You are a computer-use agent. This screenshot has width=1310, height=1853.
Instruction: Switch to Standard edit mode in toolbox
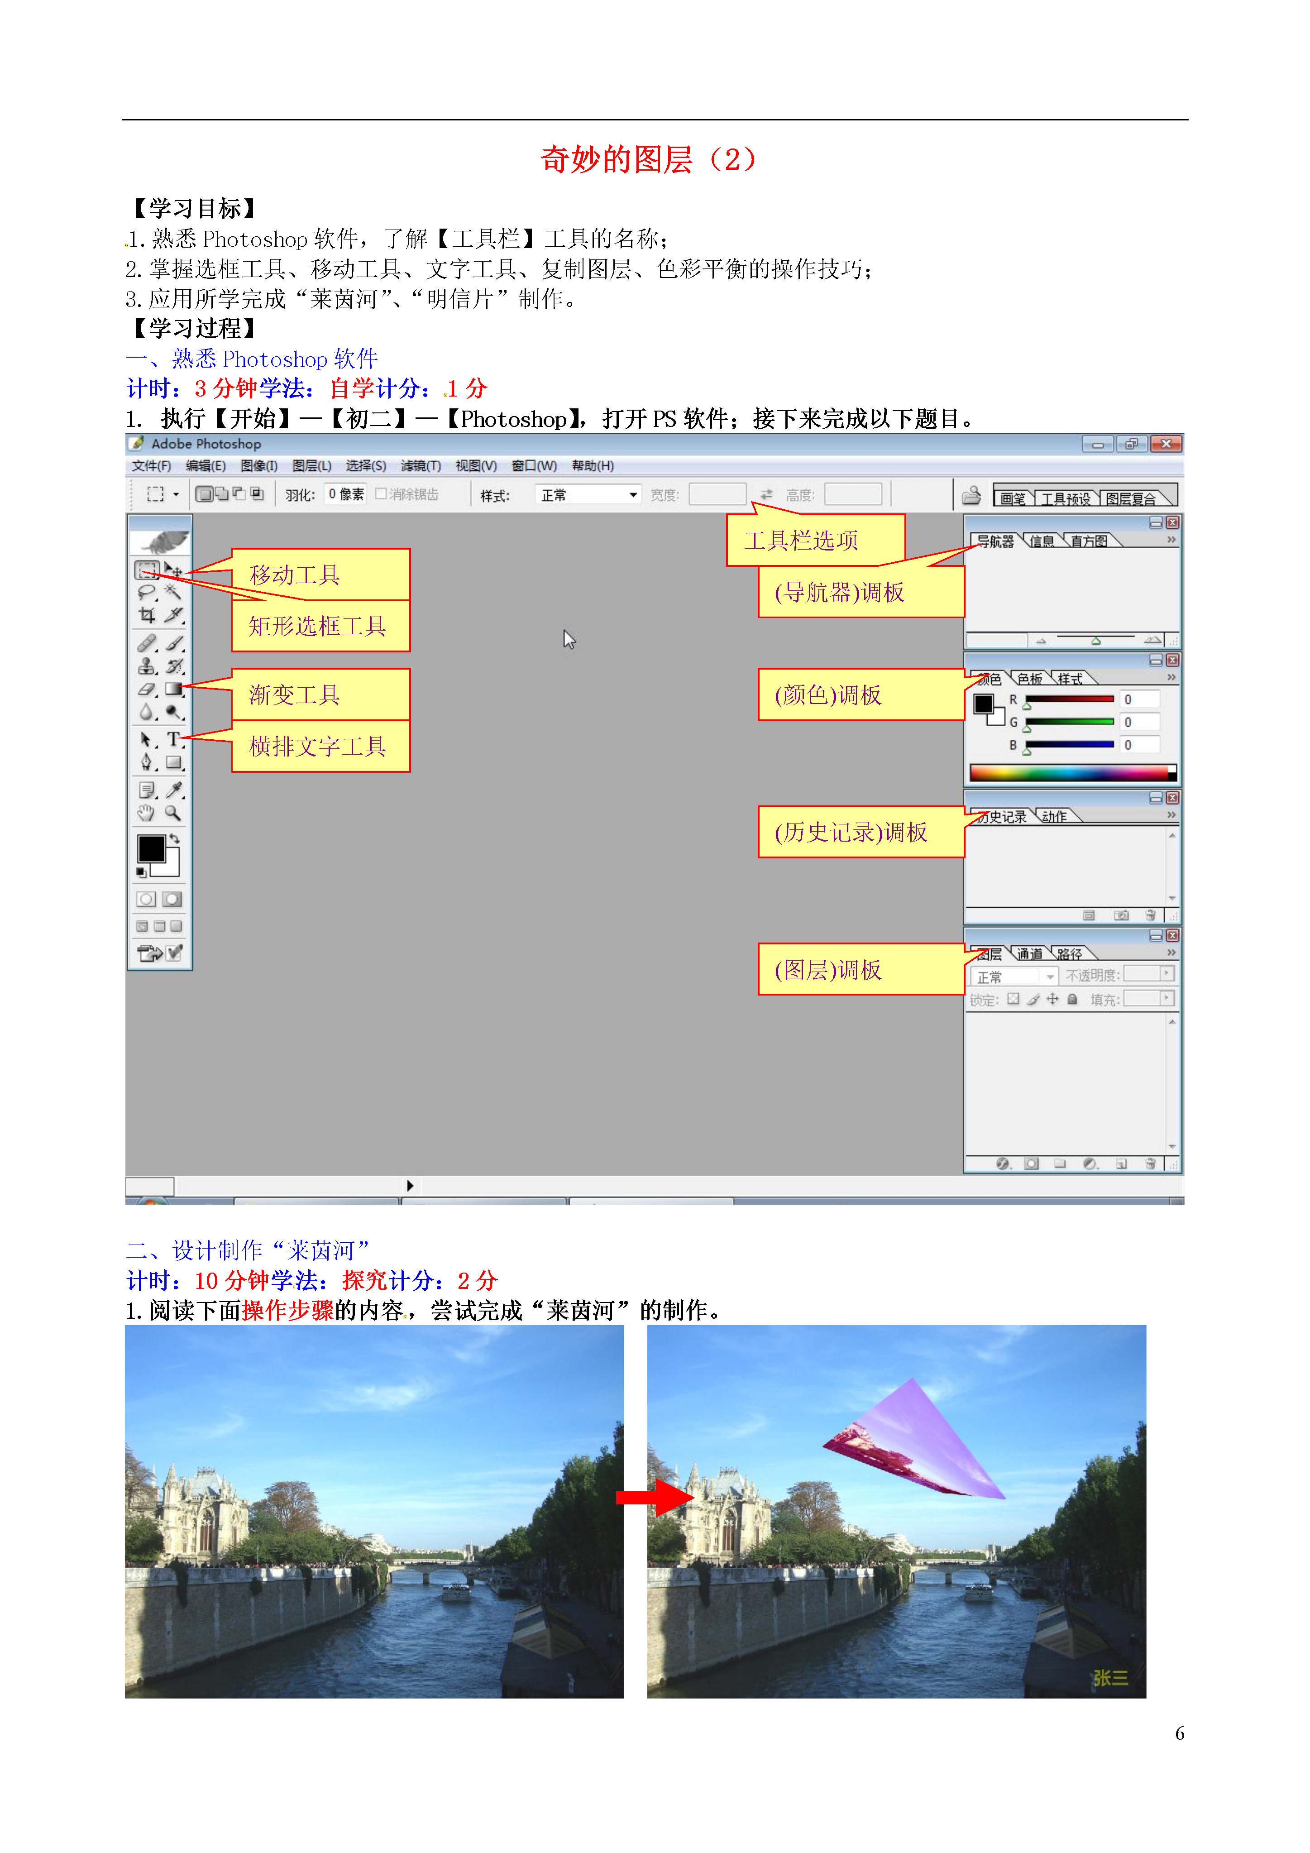pyautogui.click(x=146, y=899)
